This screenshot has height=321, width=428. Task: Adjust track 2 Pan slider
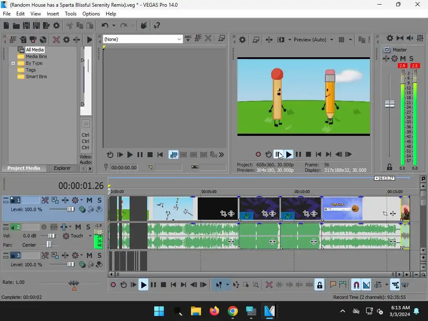pos(49,244)
